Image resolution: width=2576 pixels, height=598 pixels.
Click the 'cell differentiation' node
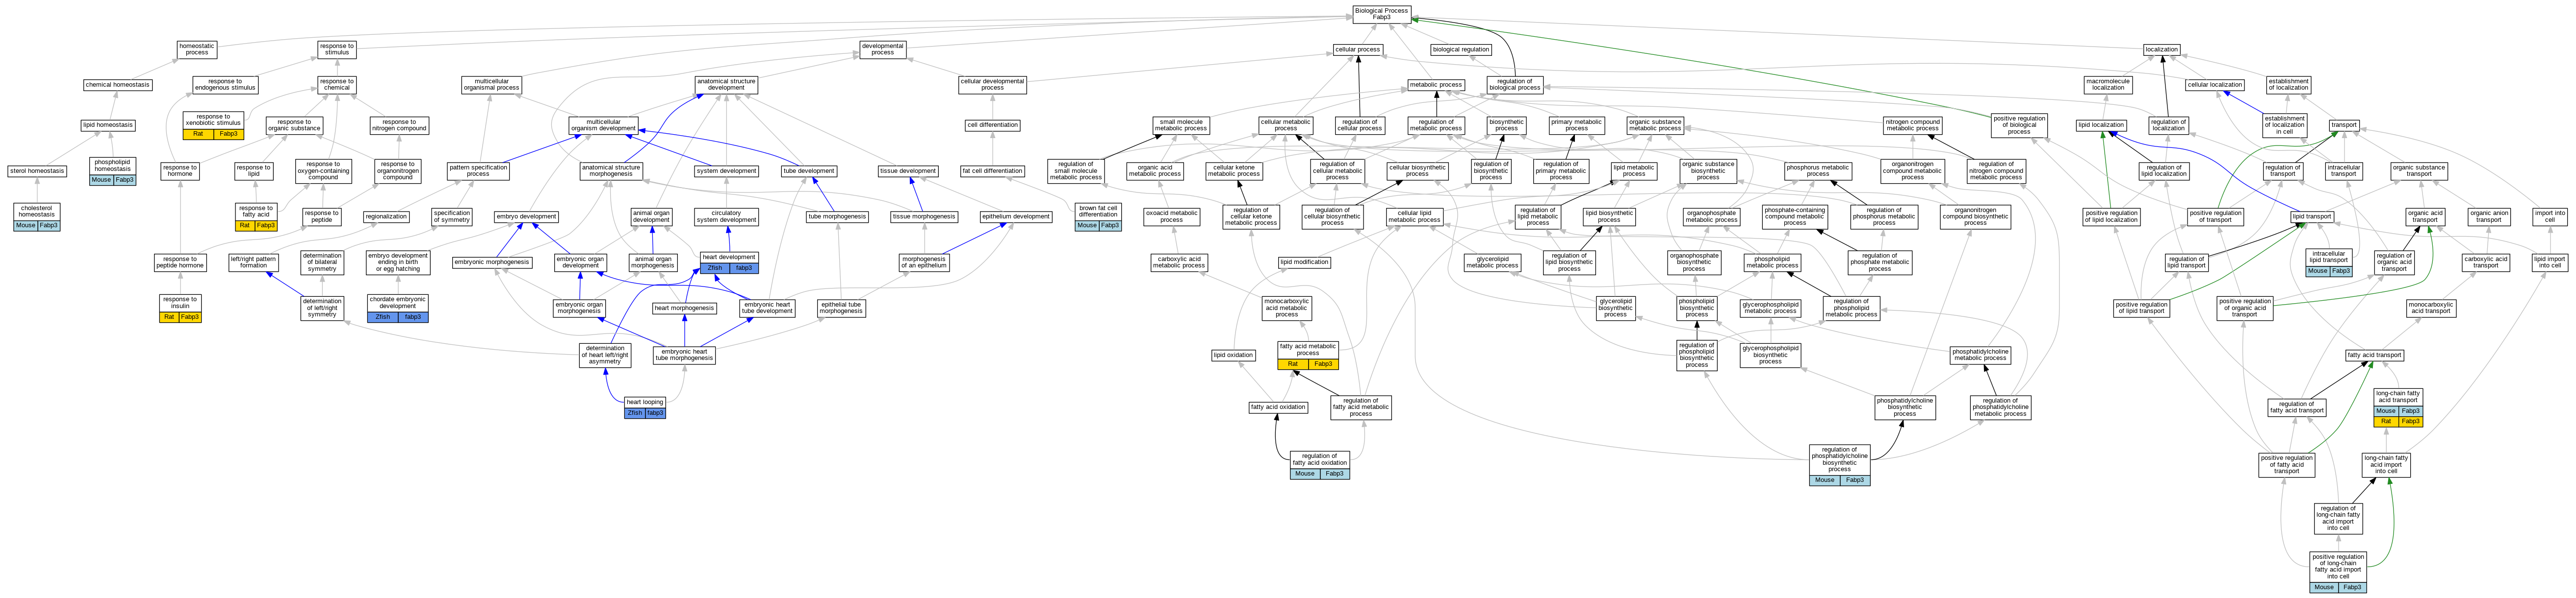tap(992, 126)
